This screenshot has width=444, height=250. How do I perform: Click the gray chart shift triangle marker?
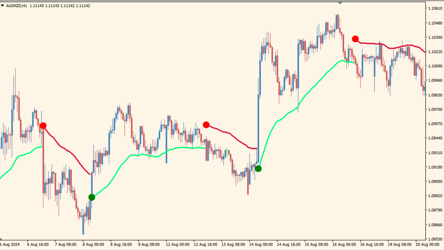click(x=340, y=3)
